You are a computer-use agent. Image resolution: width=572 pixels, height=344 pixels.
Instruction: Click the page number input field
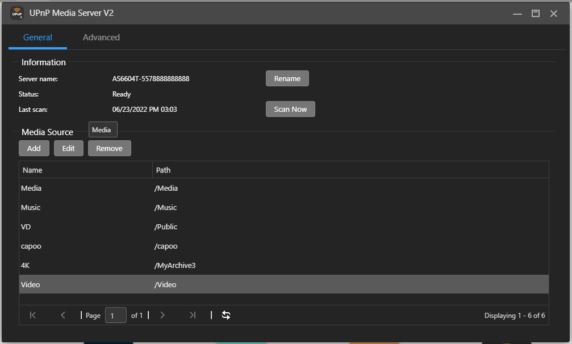click(116, 315)
